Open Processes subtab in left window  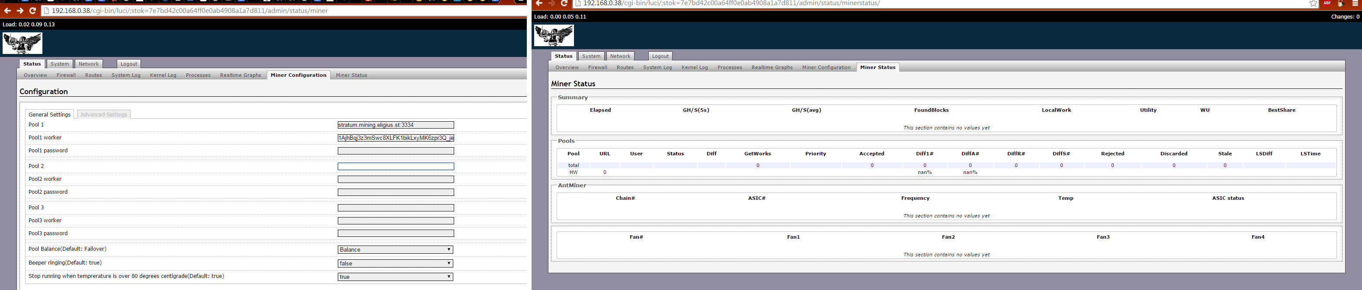point(198,76)
